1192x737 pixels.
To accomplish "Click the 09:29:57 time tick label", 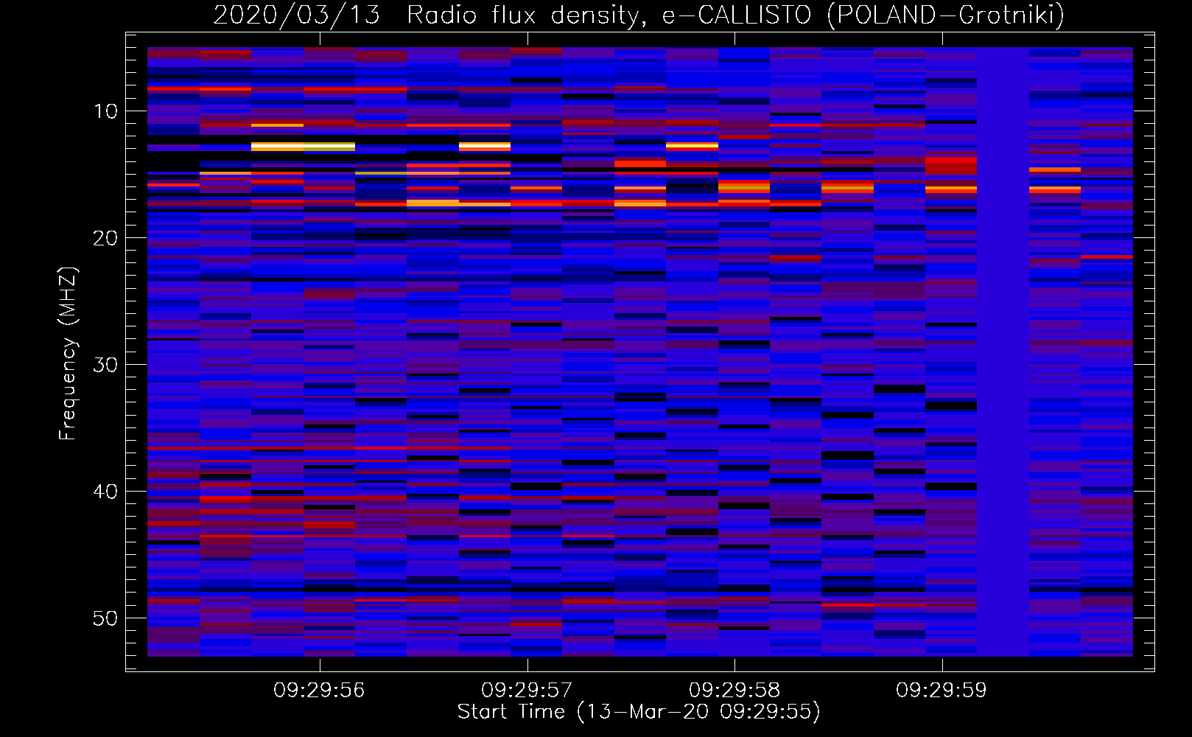I will pyautogui.click(x=527, y=691).
